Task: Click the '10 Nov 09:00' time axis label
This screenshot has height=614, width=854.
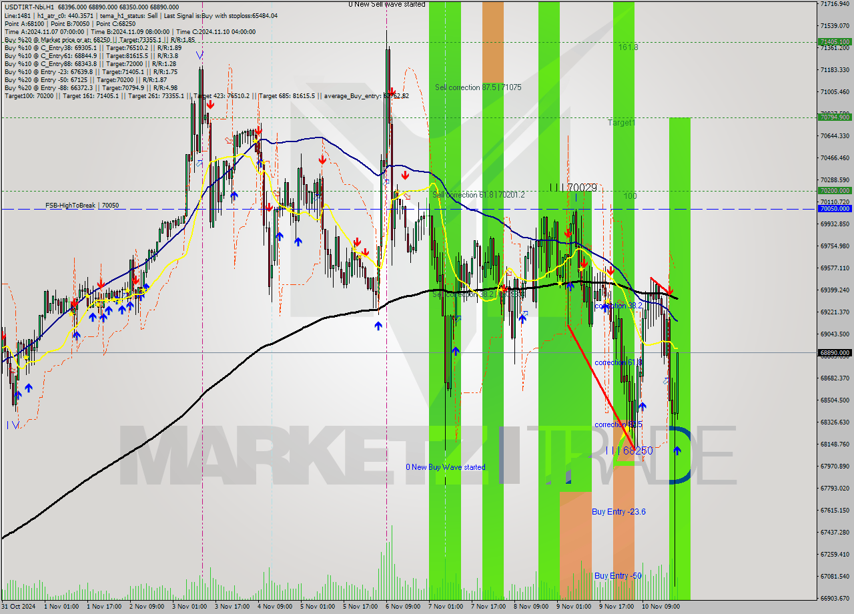Action: [x=660, y=607]
